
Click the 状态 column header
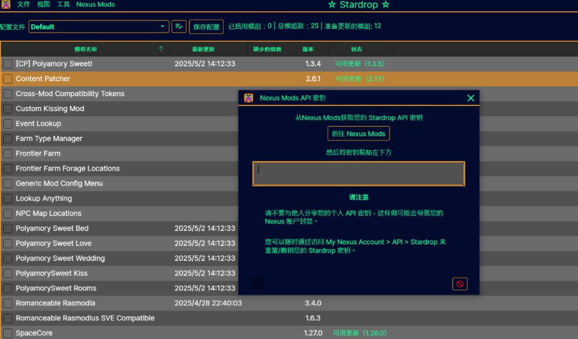click(x=356, y=49)
